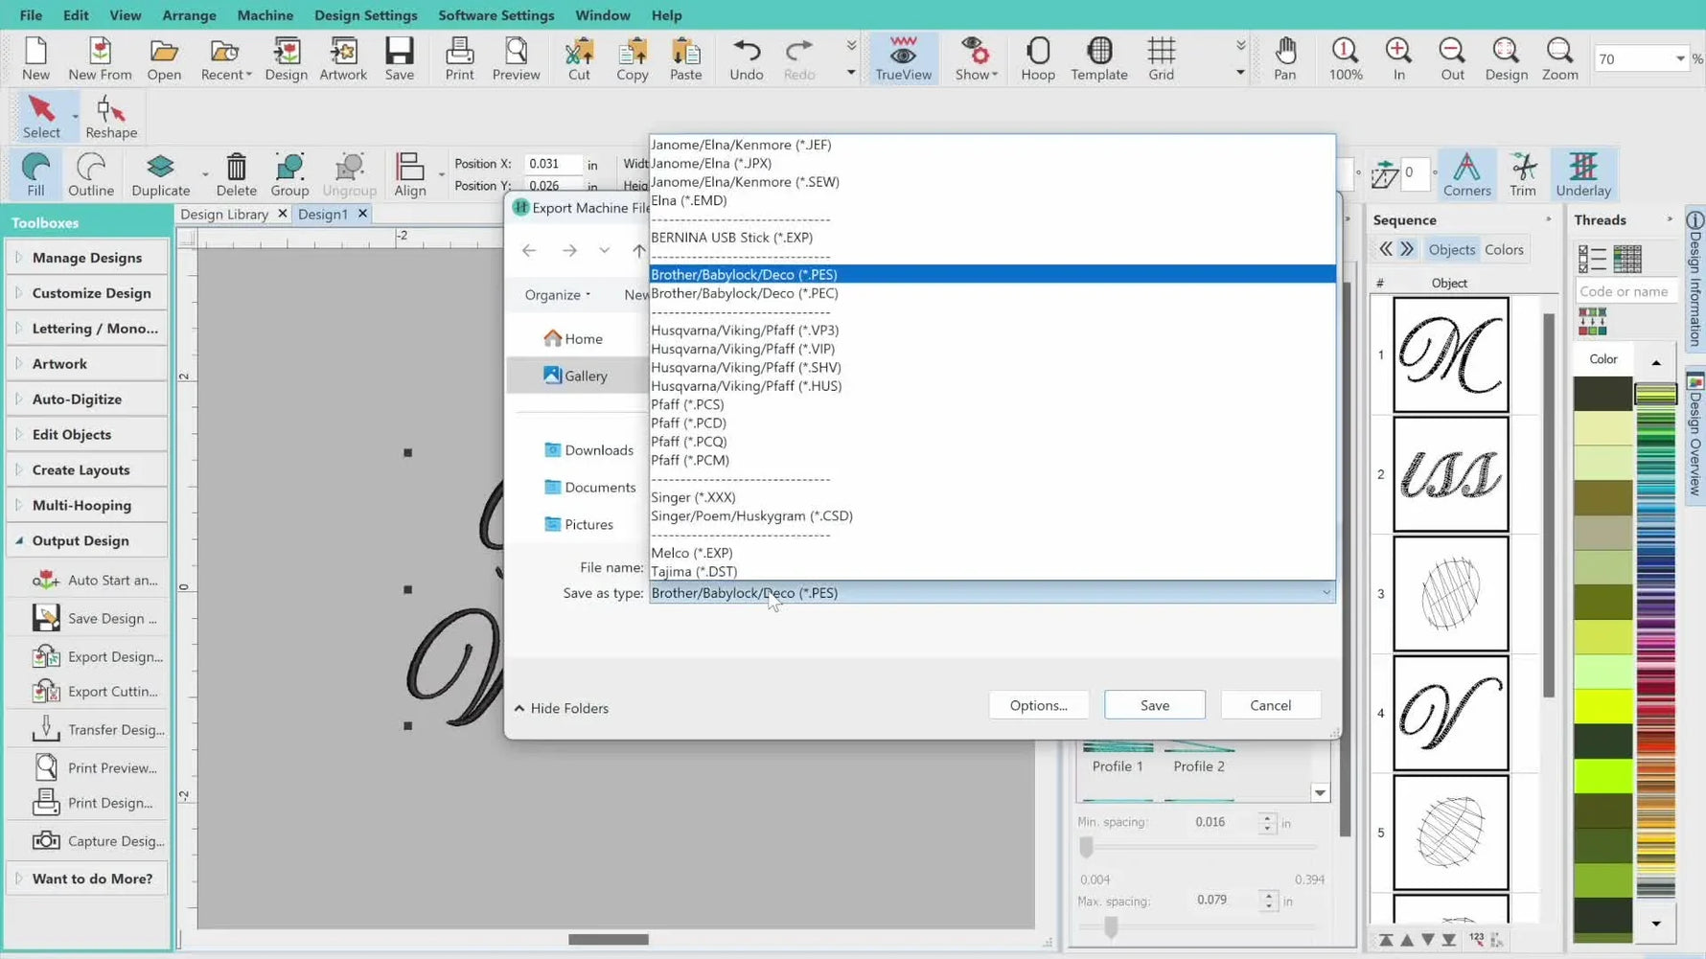
Task: Expand the Want to do More section
Action: point(87,878)
